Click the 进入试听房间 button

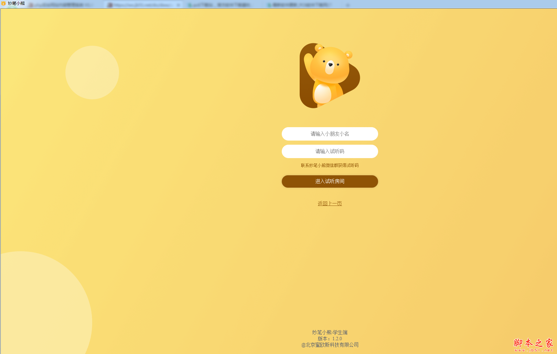point(330,181)
